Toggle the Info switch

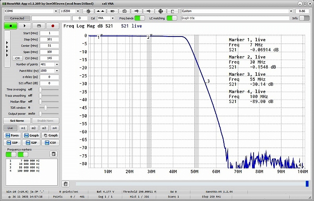(x=305, y=18)
